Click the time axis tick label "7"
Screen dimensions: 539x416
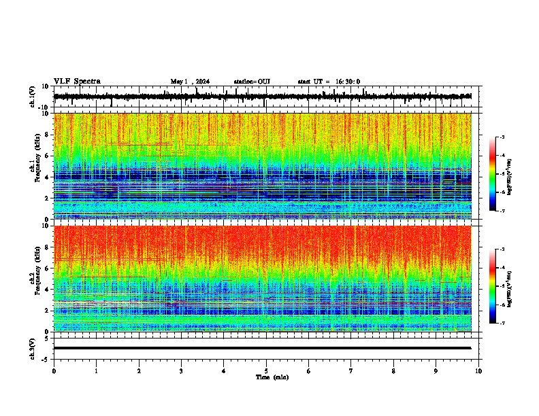click(351, 371)
